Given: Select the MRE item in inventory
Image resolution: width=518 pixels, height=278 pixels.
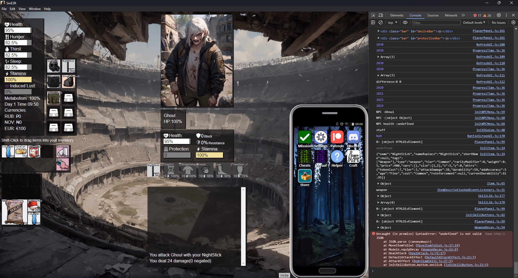Looking at the screenshot, I should coord(15,212).
